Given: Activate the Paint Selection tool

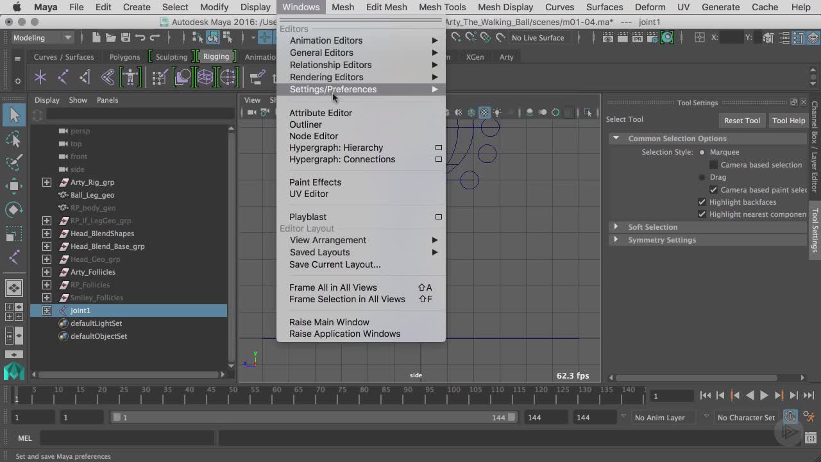Looking at the screenshot, I should (x=14, y=162).
